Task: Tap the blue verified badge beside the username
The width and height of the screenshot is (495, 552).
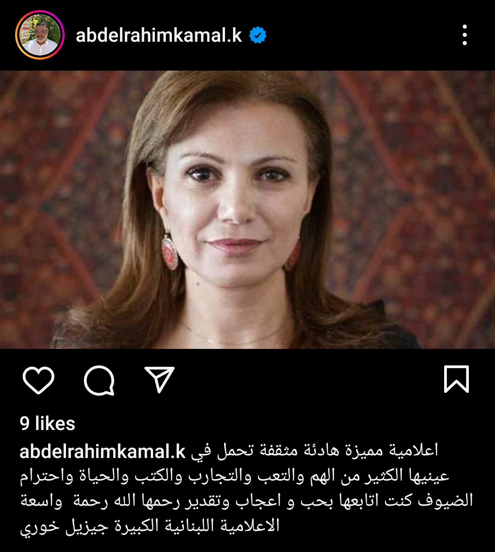Action: [x=258, y=35]
